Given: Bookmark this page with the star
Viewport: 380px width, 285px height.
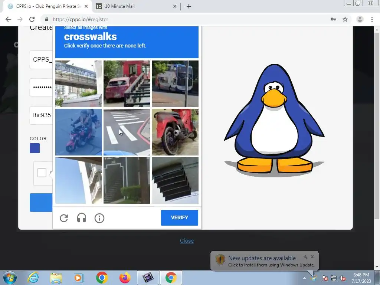Looking at the screenshot, I should 345,19.
